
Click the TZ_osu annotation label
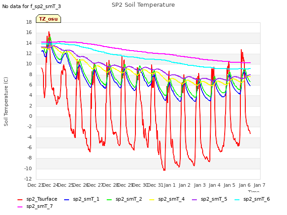[x=48, y=19]
